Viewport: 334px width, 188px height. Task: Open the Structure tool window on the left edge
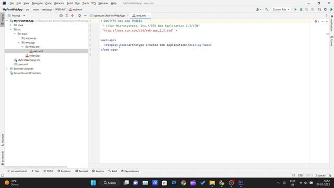3,140
